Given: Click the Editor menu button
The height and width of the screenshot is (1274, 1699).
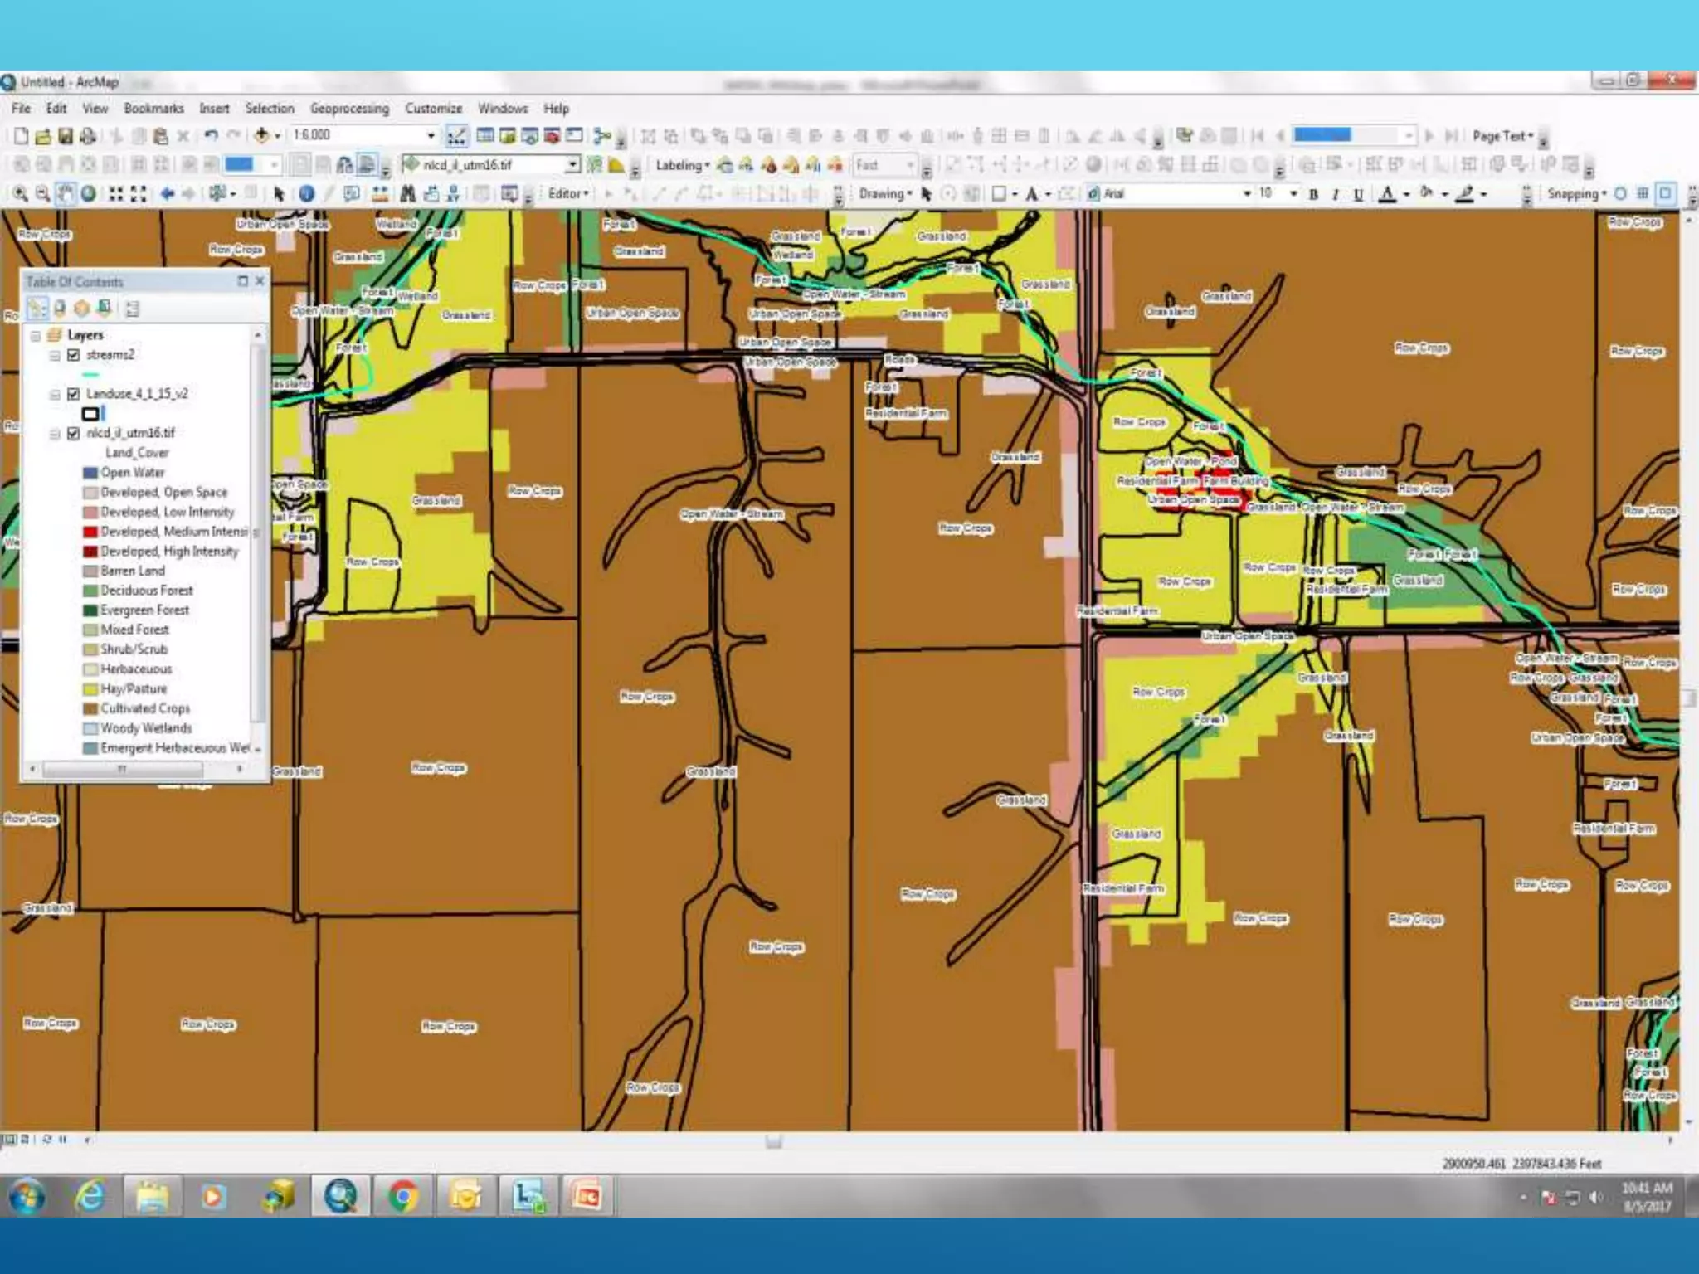Looking at the screenshot, I should [568, 194].
